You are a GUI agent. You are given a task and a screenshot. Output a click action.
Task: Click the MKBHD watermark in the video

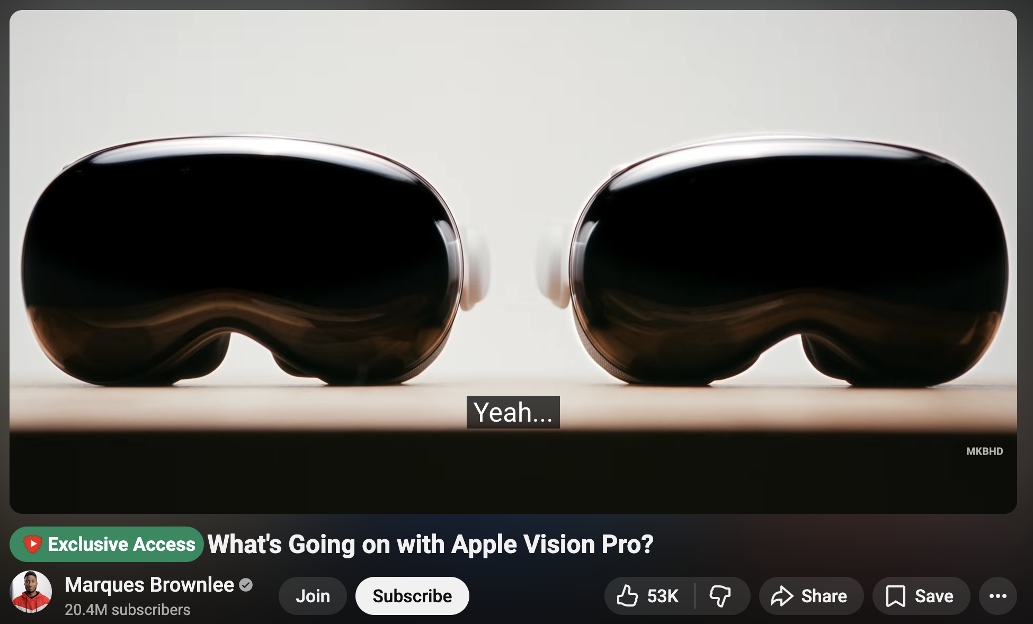pyautogui.click(x=984, y=451)
